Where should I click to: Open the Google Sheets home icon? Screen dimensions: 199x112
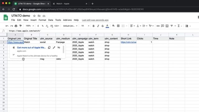[6, 17]
